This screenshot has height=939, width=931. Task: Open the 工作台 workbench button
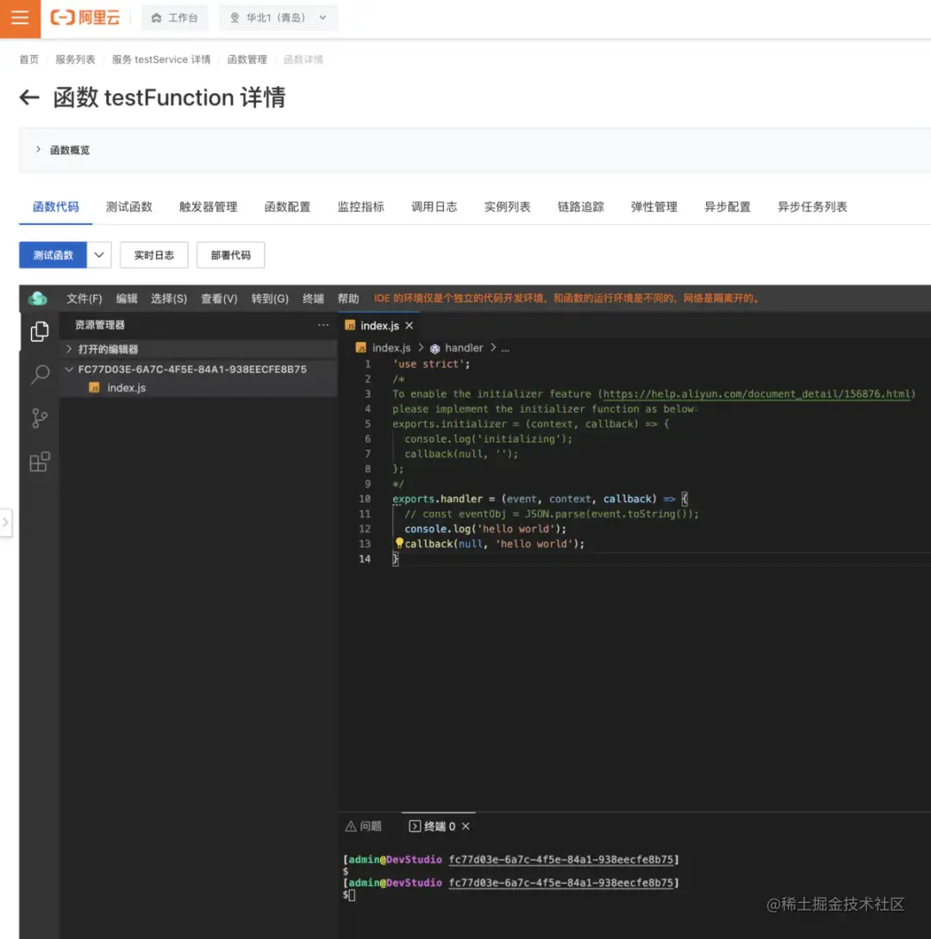click(174, 18)
